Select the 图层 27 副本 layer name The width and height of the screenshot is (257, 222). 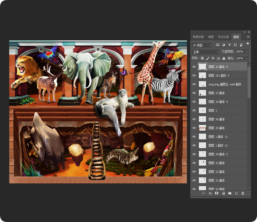click(x=217, y=93)
